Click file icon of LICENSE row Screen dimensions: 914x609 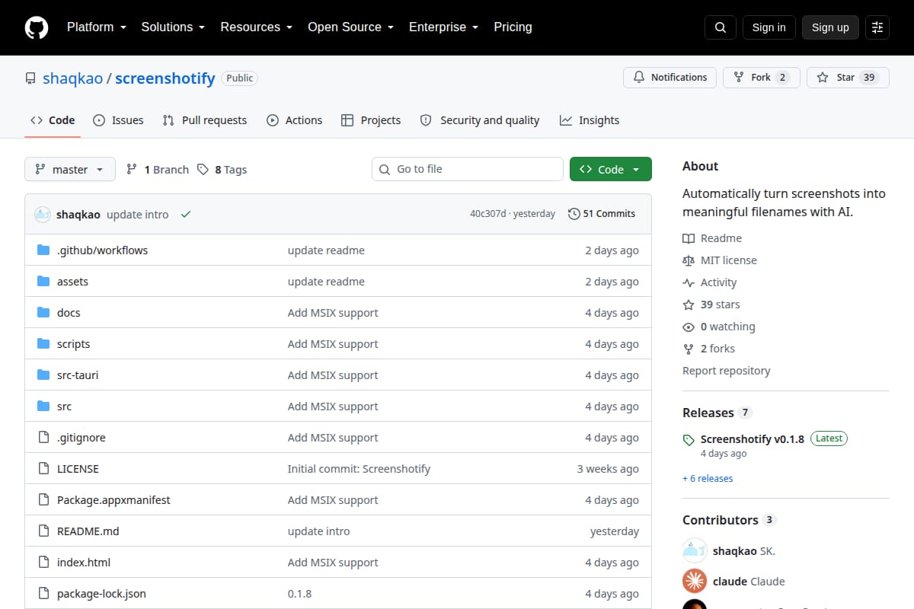click(x=43, y=469)
